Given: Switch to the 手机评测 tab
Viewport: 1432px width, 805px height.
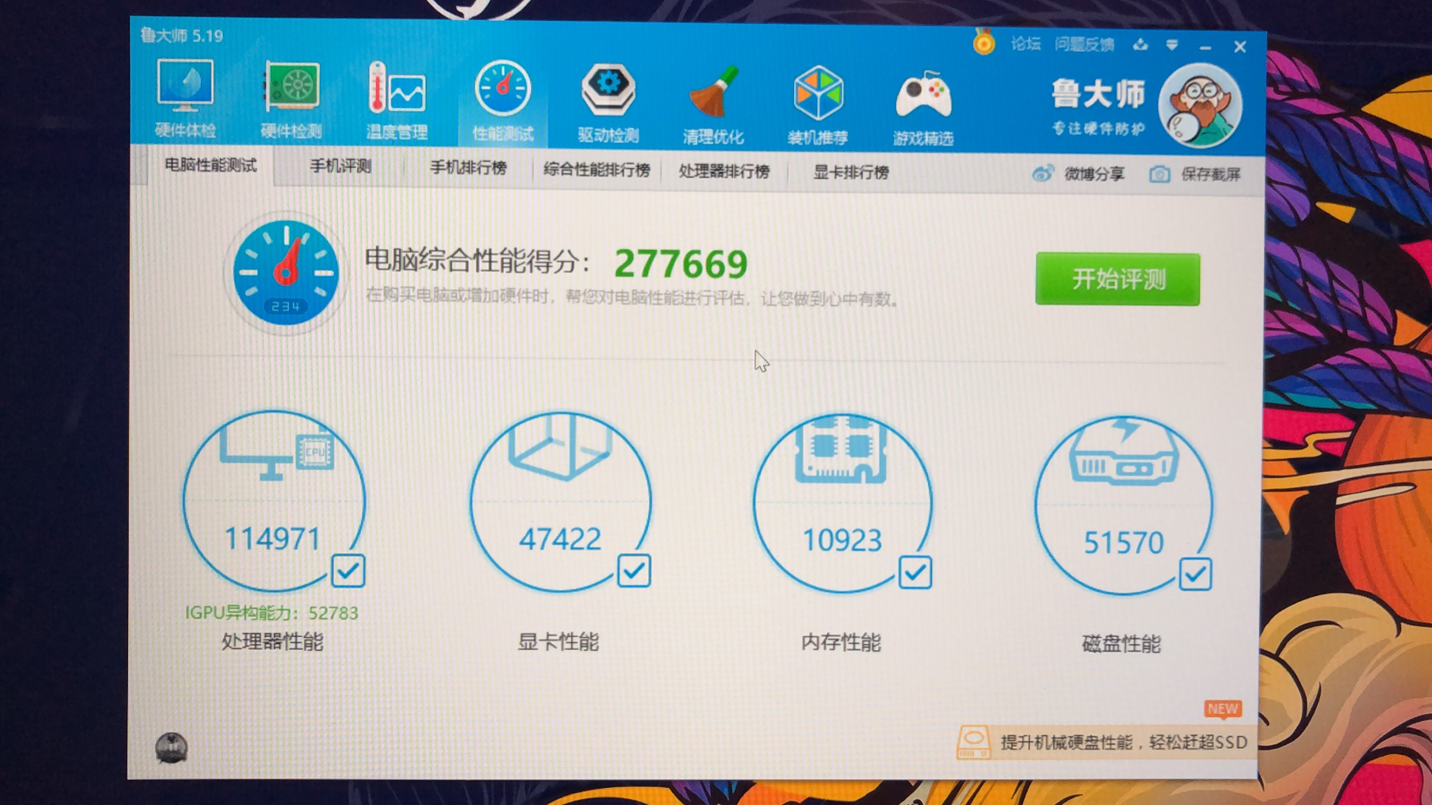Looking at the screenshot, I should pyautogui.click(x=340, y=166).
